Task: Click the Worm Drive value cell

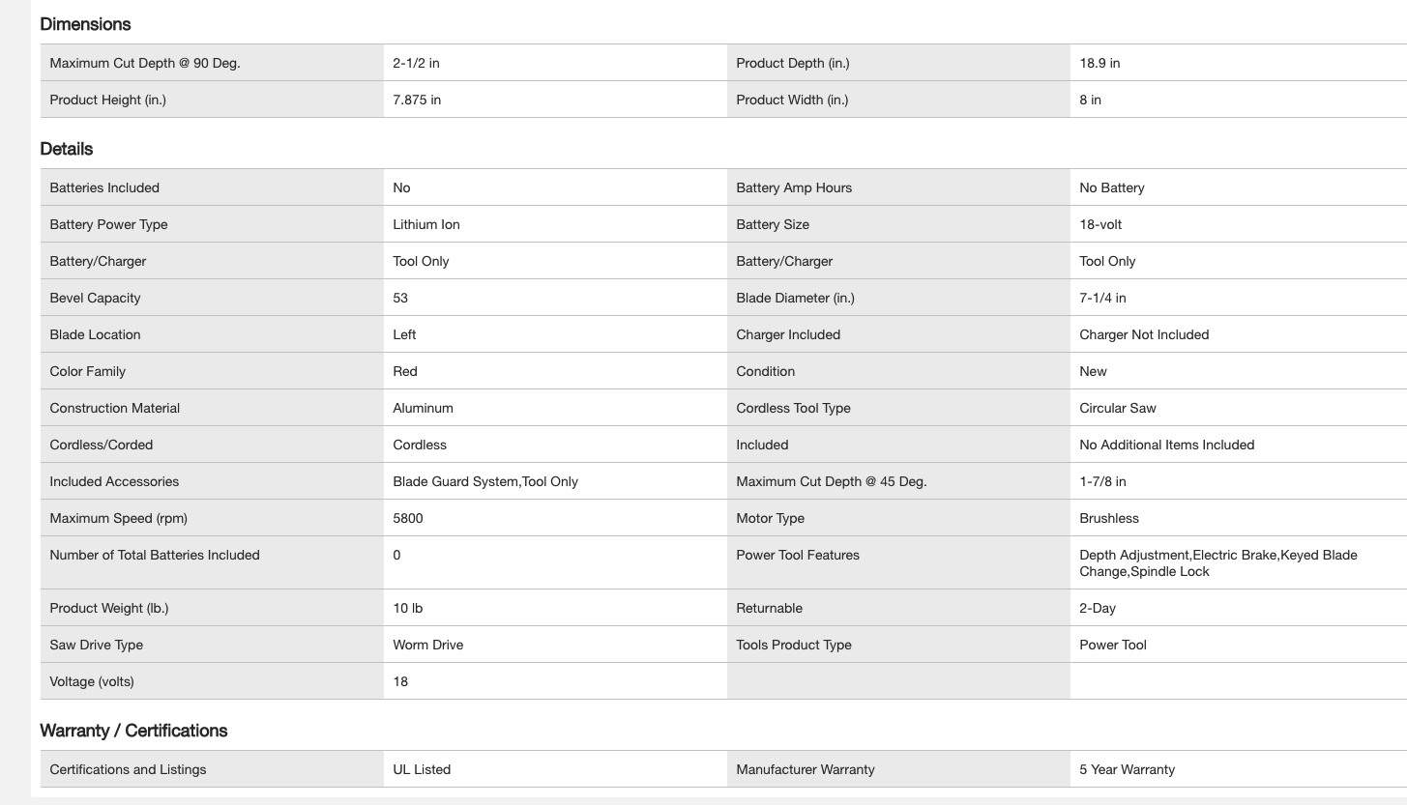Action: (427, 645)
